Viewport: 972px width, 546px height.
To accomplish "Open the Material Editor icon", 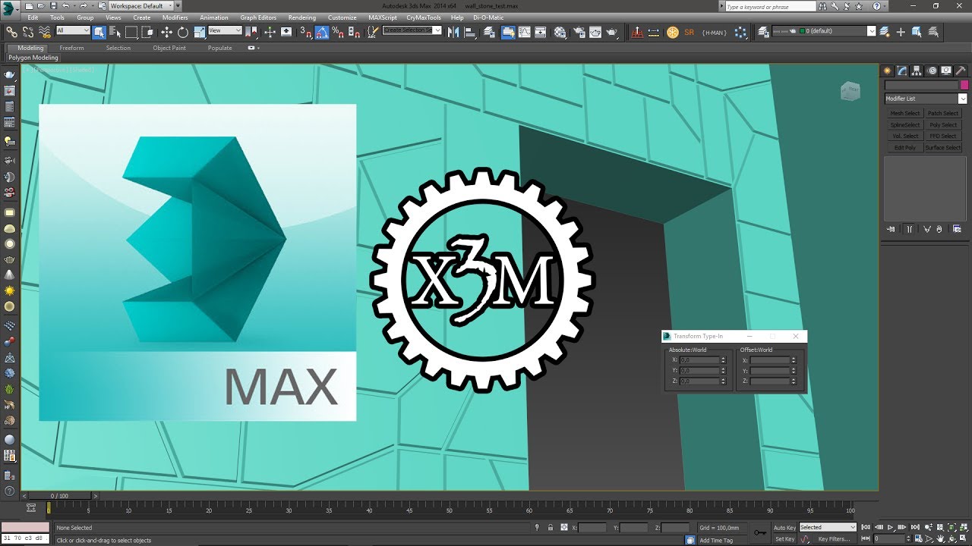I will 560,32.
